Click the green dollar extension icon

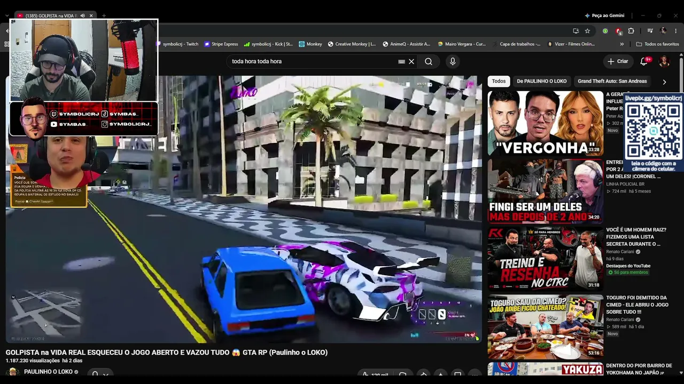pos(605,31)
